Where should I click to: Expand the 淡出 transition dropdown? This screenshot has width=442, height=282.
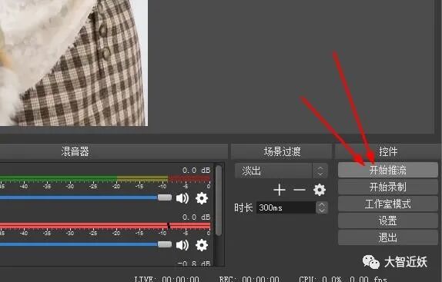click(320, 171)
